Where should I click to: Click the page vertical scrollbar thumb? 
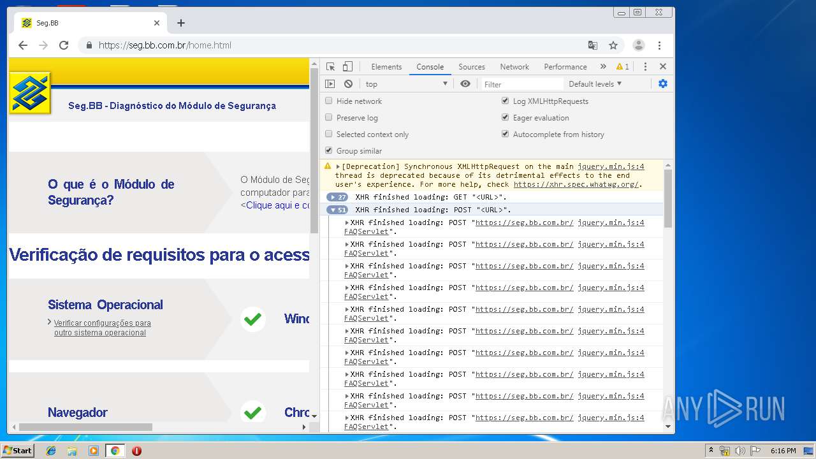pyautogui.click(x=314, y=150)
